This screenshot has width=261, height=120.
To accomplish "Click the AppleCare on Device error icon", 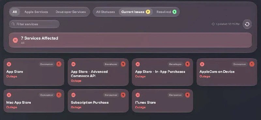I will (202, 64).
